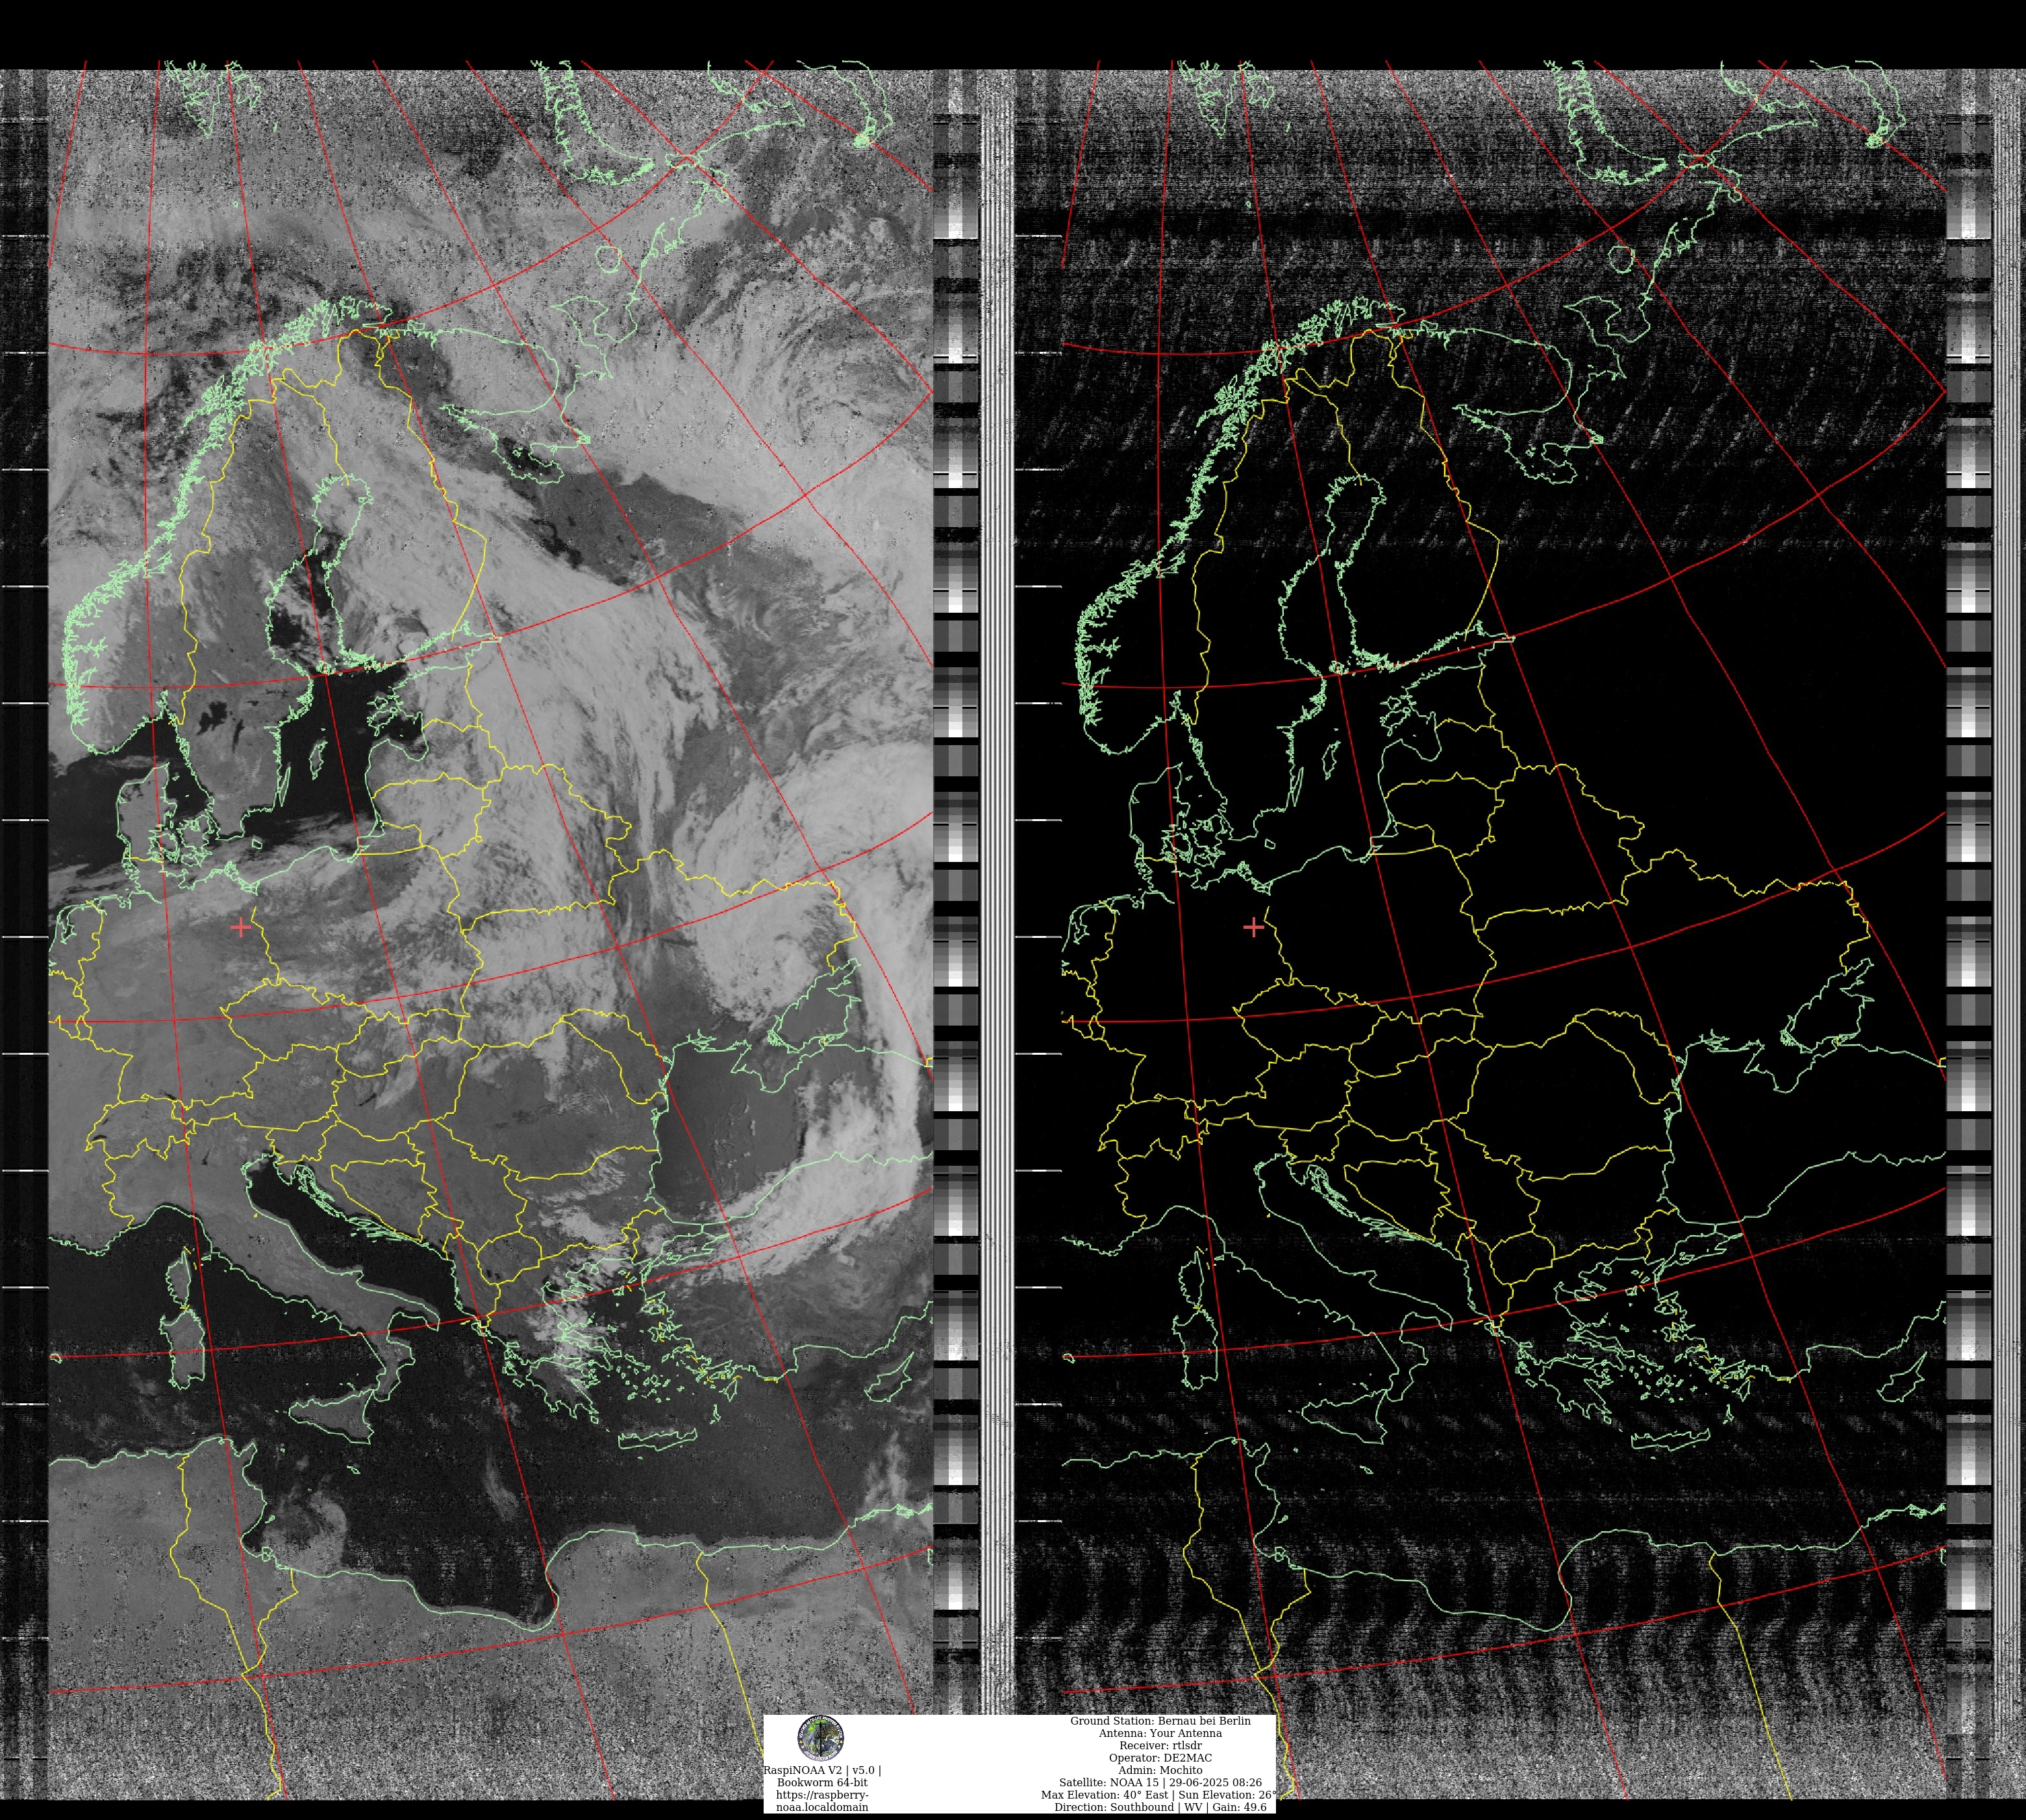Click the red ground station cross on the right image
This screenshot has height=1820, width=2026.
(x=1253, y=927)
